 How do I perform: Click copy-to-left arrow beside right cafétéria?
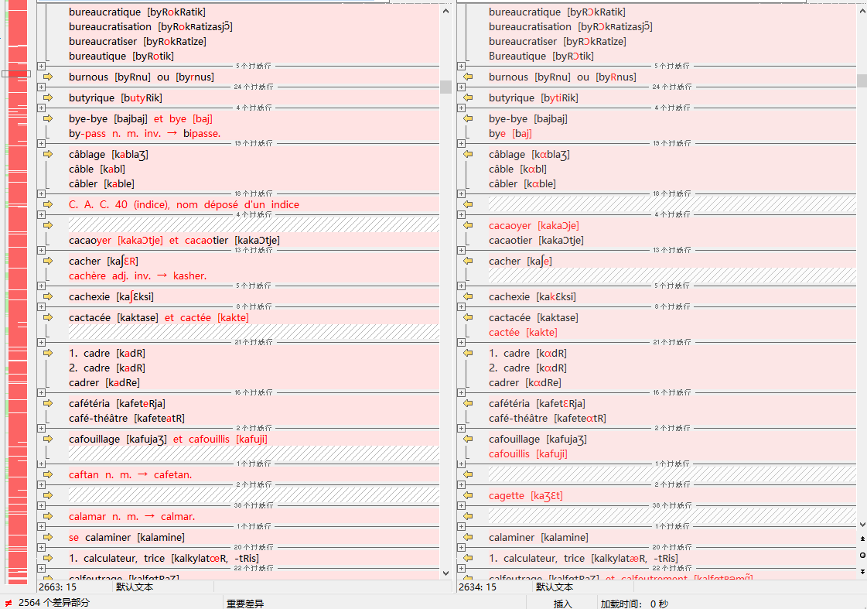467,404
